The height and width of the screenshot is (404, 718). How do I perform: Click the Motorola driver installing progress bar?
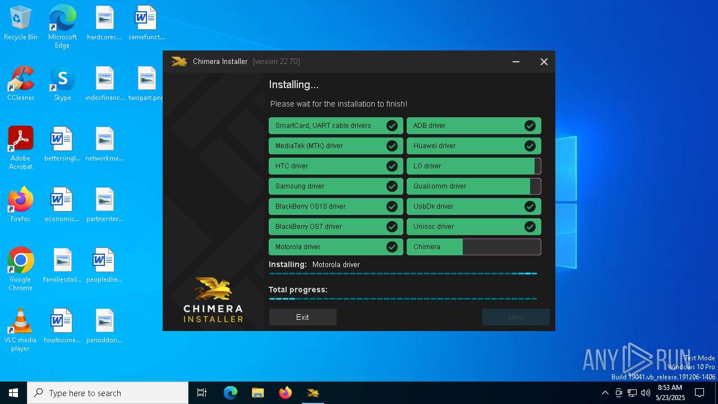[403, 273]
